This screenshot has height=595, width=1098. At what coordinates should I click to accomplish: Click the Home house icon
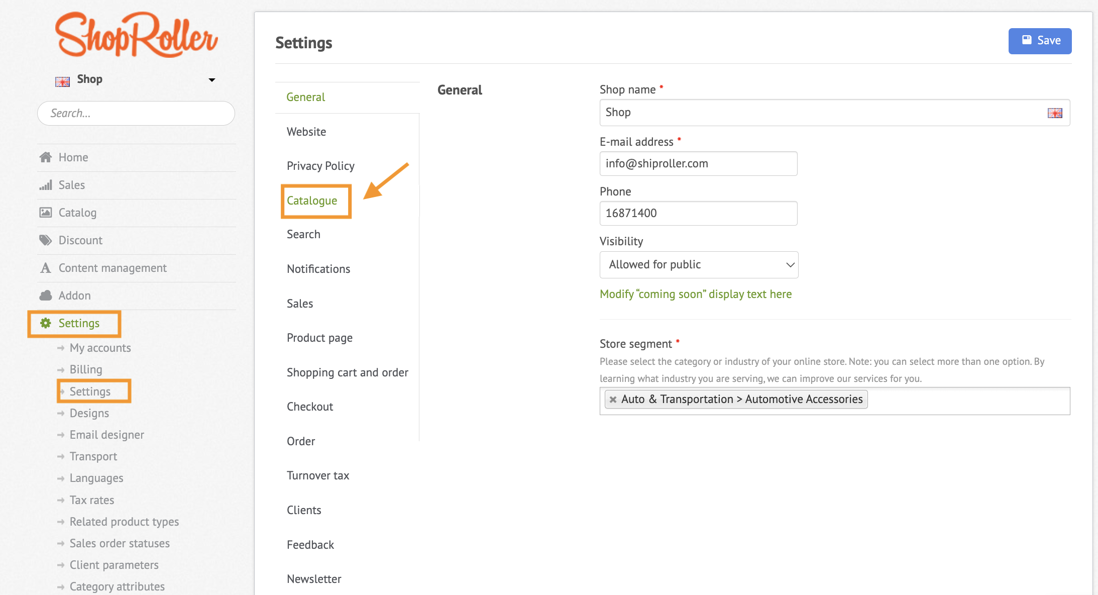[x=46, y=157]
